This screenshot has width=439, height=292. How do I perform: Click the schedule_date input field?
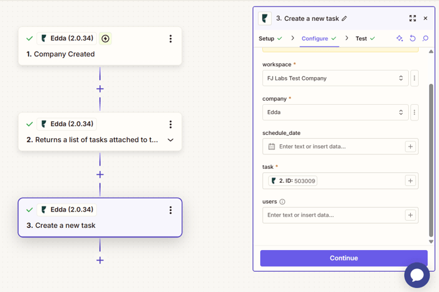coord(334,147)
